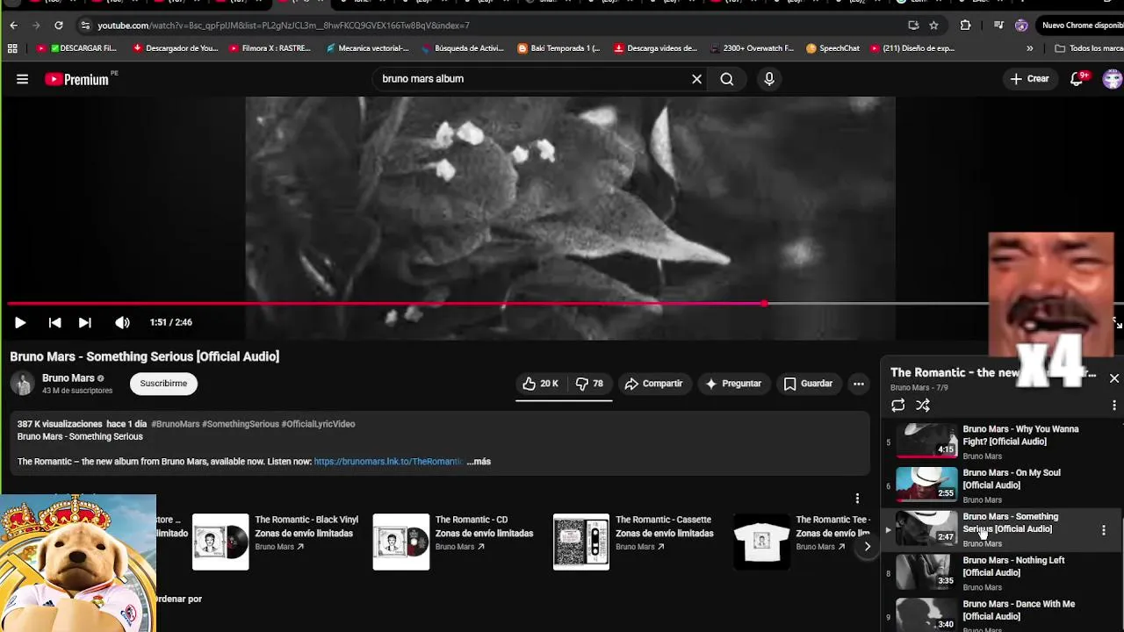Open options for 'Something Serious' playlist item
1124x632 pixels.
(1104, 530)
